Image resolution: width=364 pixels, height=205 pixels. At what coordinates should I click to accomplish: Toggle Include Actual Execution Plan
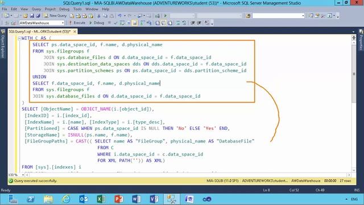[142, 23]
